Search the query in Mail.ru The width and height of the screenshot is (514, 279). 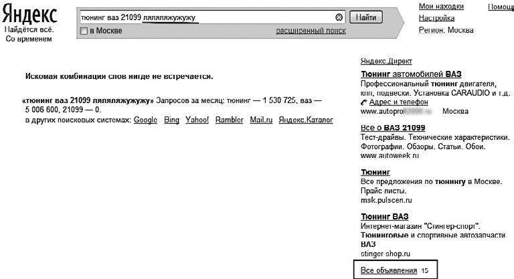click(261, 120)
